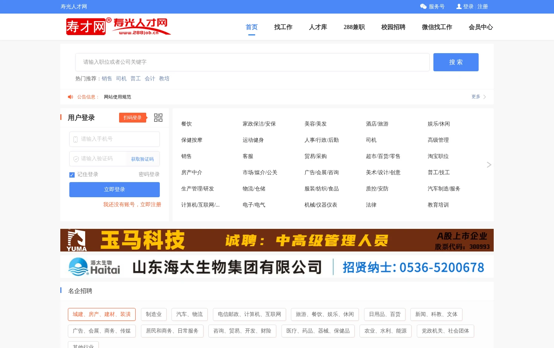Open the 玉马科技 banner ad
This screenshot has height=348, width=554.
[x=277, y=240]
